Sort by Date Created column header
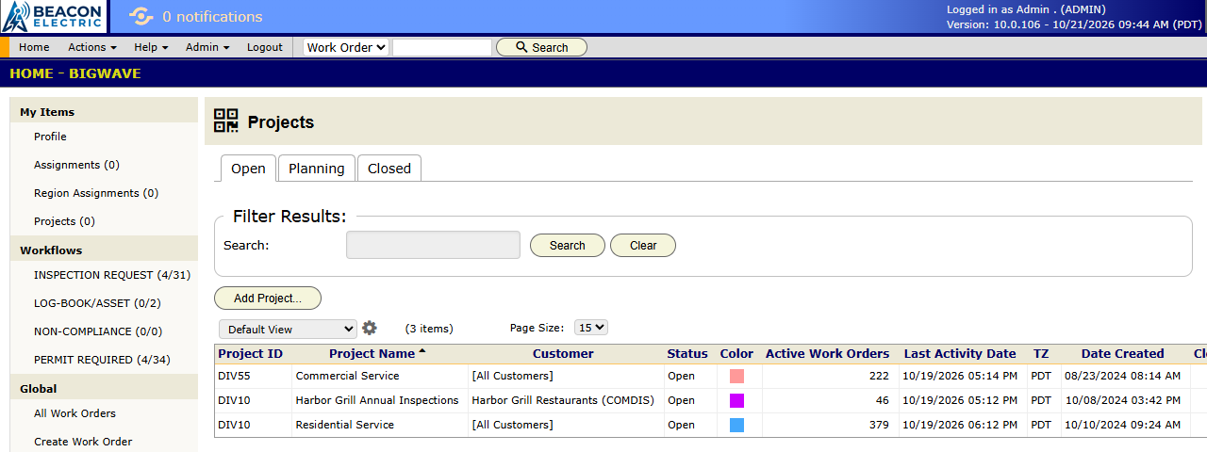Image resolution: width=1207 pixels, height=452 pixels. pos(1122,354)
